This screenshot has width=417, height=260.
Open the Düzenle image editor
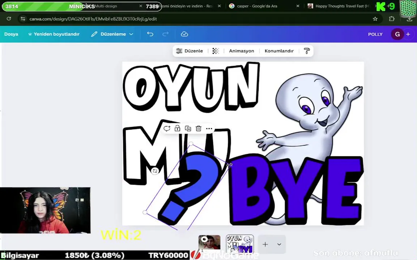point(190,51)
